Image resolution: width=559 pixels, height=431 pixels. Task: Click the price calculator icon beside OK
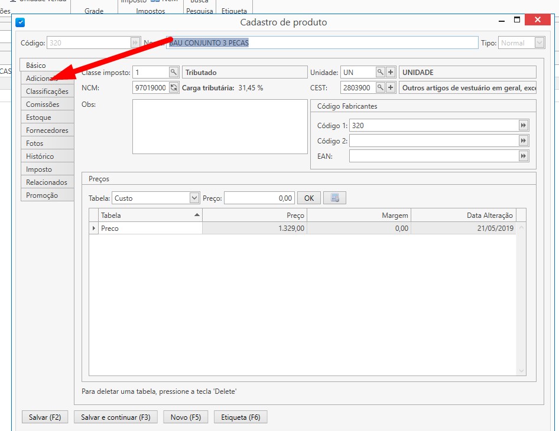click(335, 198)
